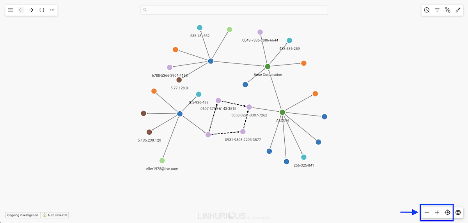This screenshot has width=468, height=223.
Task: Click the search input field
Action: point(234,10)
